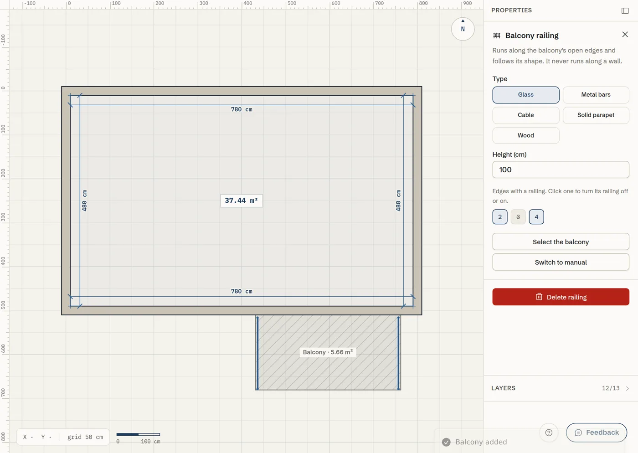Select Glass railing type
This screenshot has width=638, height=453.
pos(525,95)
